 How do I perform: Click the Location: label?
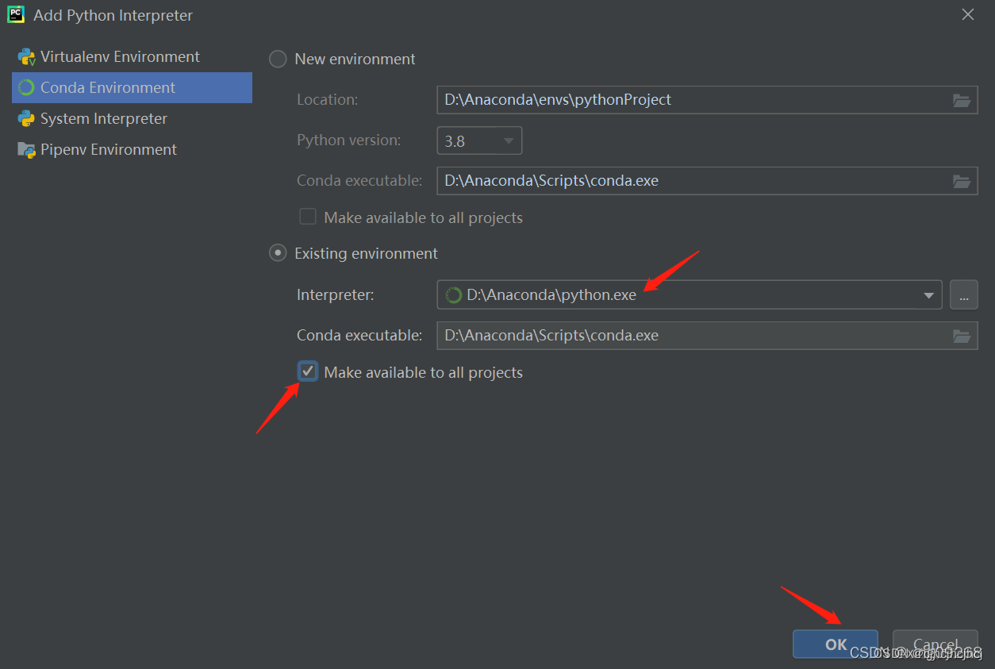point(328,100)
